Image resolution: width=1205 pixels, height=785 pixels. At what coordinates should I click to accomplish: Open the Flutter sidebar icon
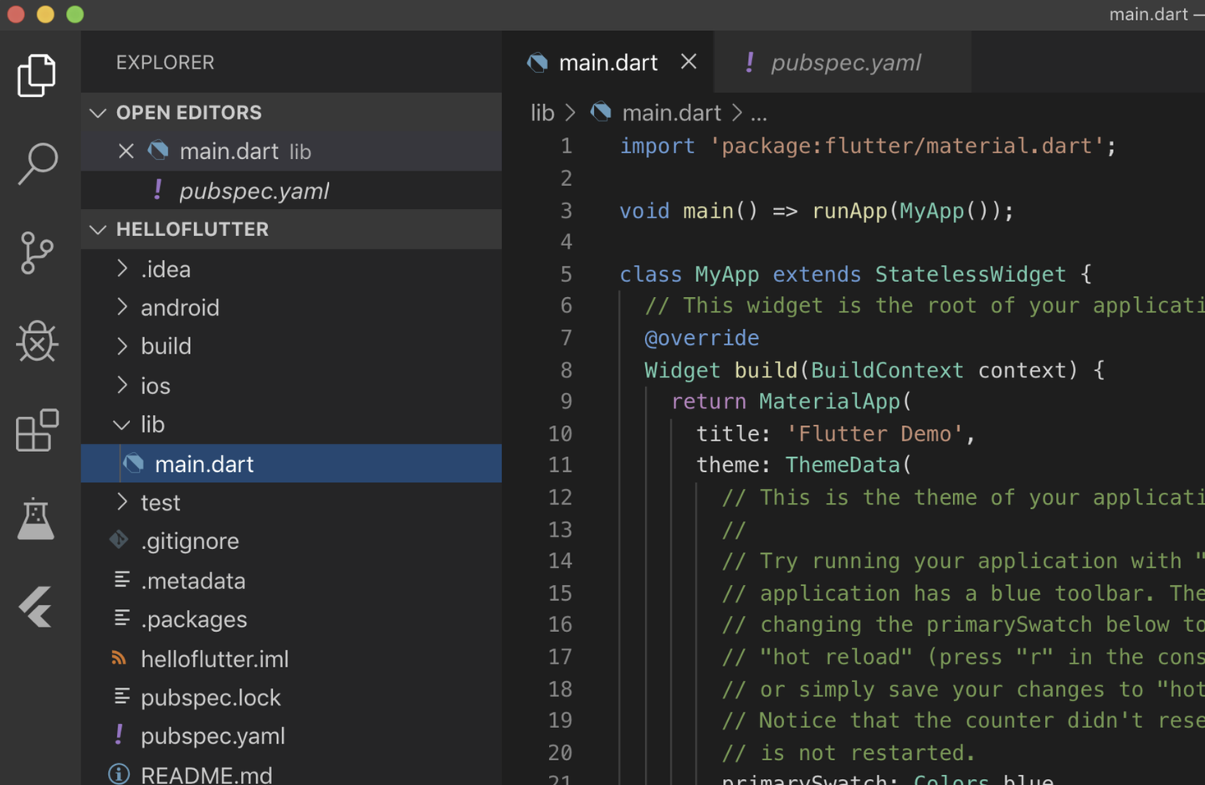pos(37,607)
